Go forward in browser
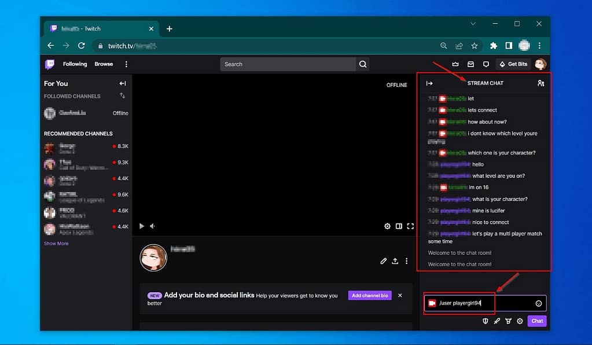 (66, 46)
